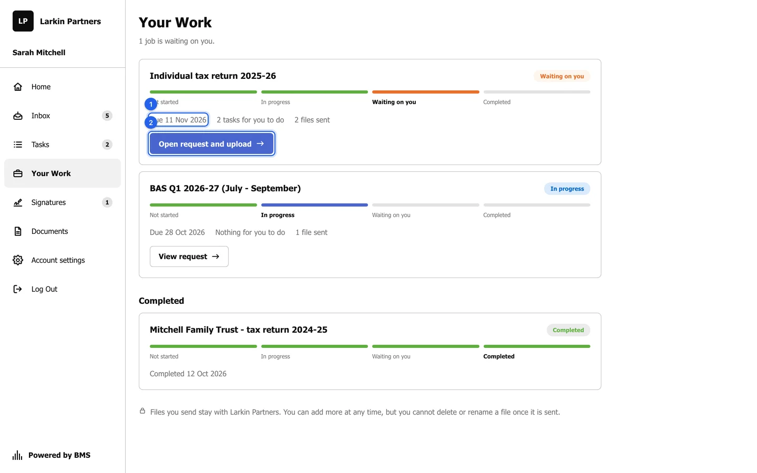Viewport: 757px width, 473px height.
Task: Click the View request button
Action: [x=189, y=256]
